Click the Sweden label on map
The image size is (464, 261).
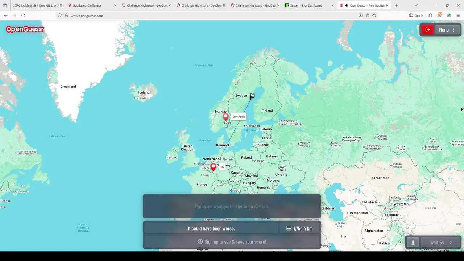click(241, 96)
